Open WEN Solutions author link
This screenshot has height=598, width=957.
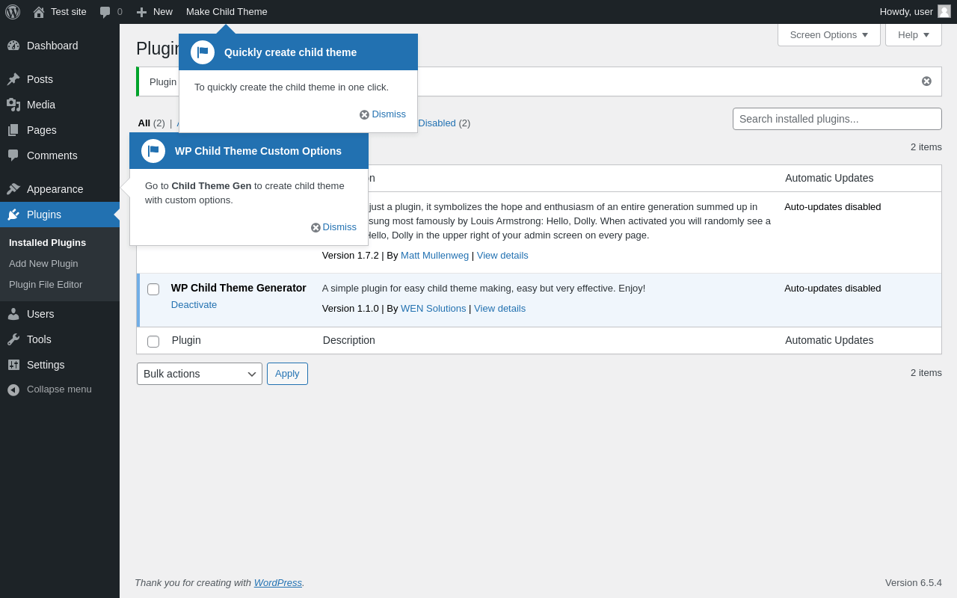[433, 309]
